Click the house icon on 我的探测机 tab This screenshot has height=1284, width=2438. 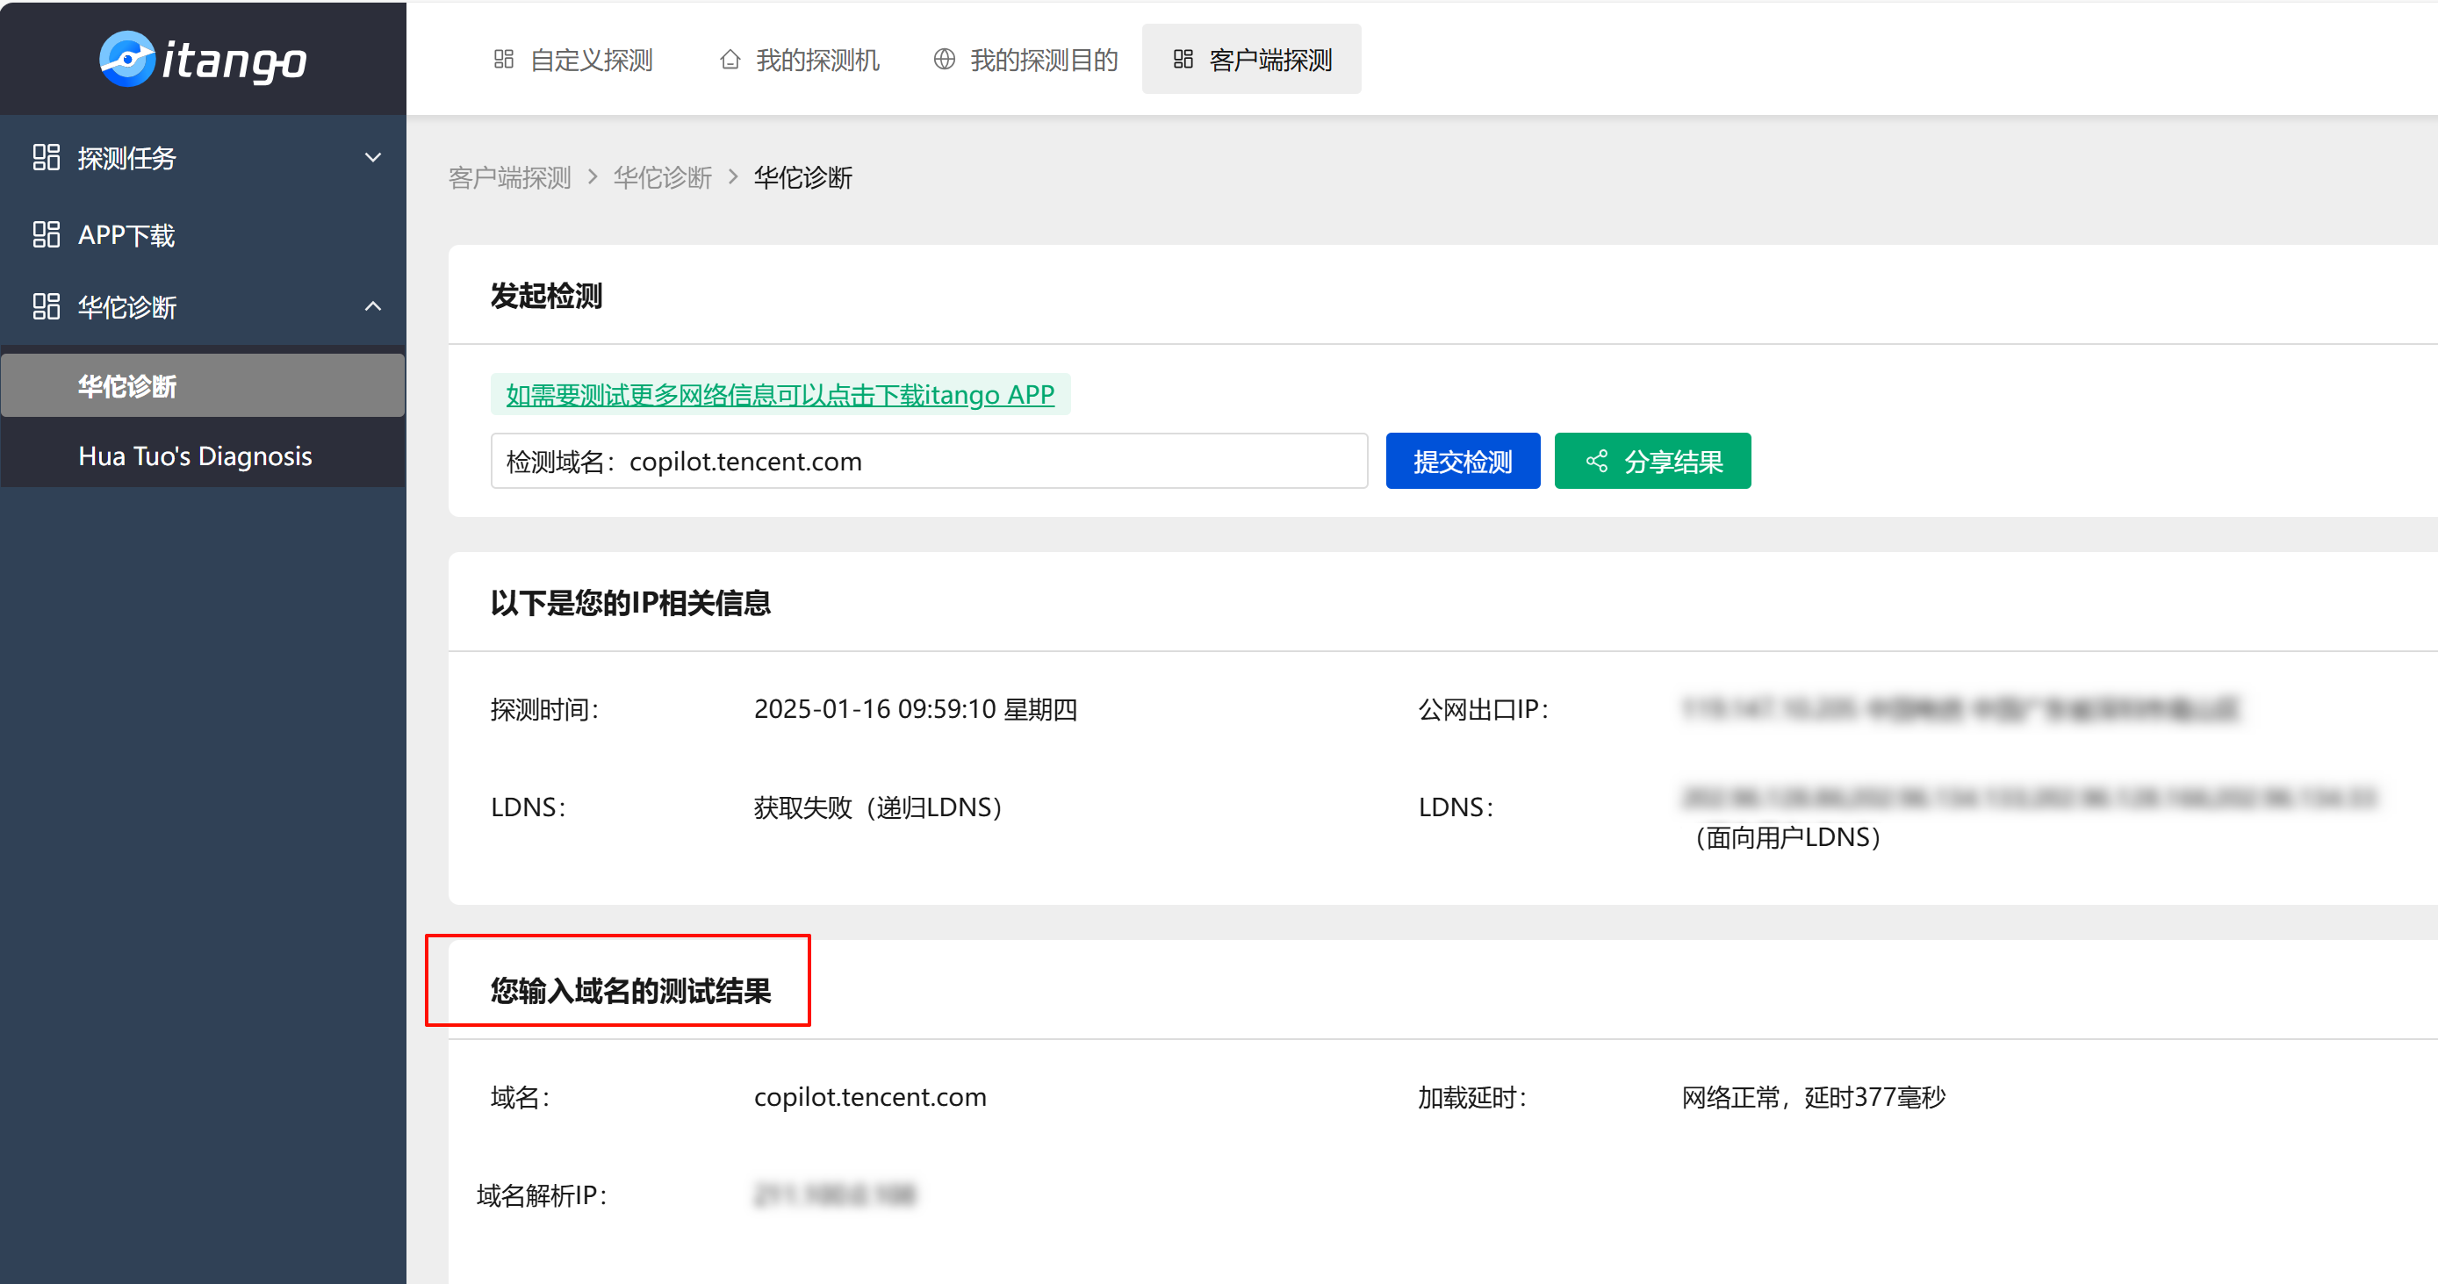click(x=730, y=60)
